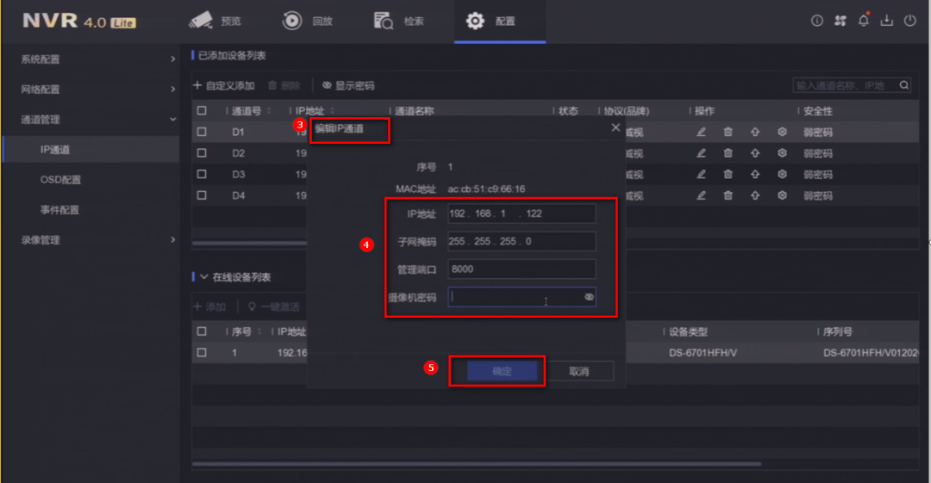The width and height of the screenshot is (931, 483).
Task: Click the upgrade arrow icon for D1
Action: click(754, 132)
